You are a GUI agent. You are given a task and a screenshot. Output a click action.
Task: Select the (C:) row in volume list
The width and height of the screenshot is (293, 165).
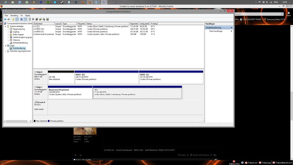coord(95,26)
